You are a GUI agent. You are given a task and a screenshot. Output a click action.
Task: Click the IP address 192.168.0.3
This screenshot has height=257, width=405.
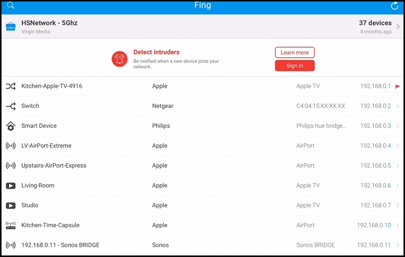pyautogui.click(x=376, y=126)
